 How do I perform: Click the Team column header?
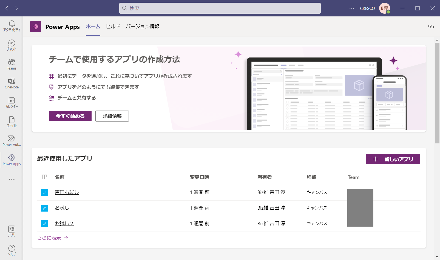pos(354,177)
